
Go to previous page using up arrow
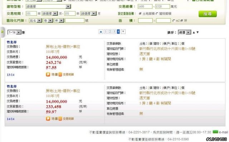[101, 32]
